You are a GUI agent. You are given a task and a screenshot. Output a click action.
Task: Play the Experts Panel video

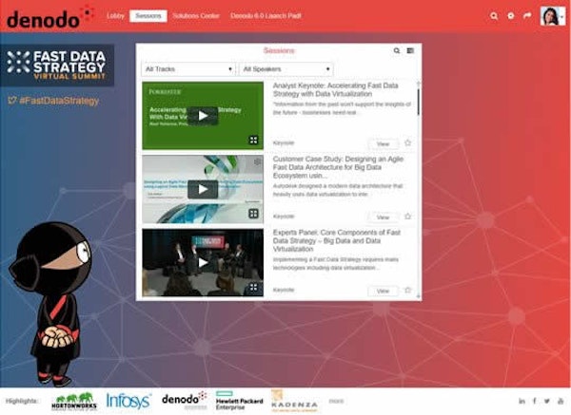(x=203, y=262)
